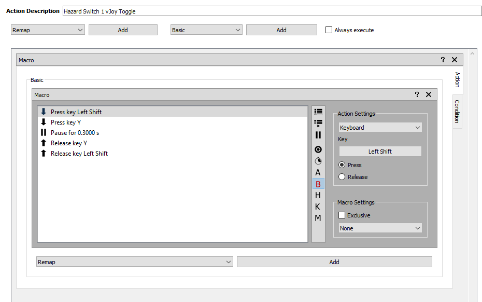Screen dimensions: 482x302
Task: Open help for outer Macro container
Action: 443,60
